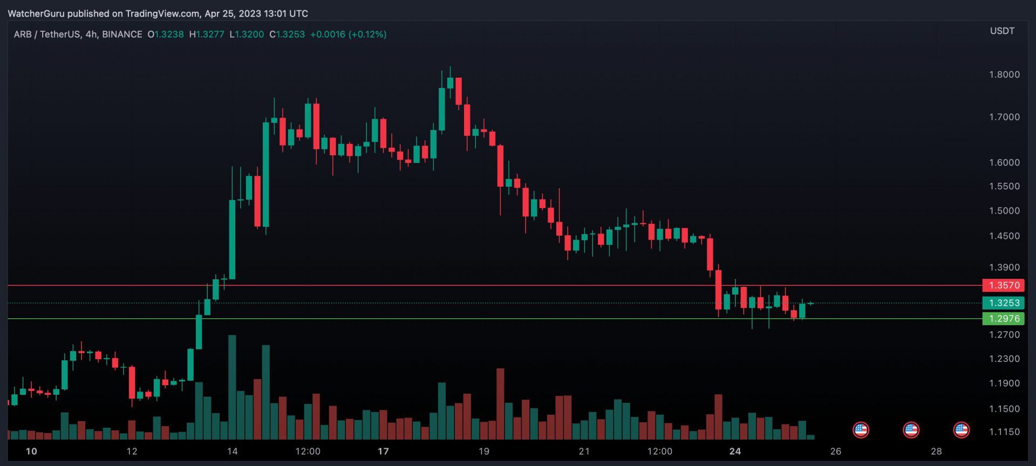Click the 1.1150 price axis value
Viewport: 1036px width, 466px height.
[x=1004, y=432]
